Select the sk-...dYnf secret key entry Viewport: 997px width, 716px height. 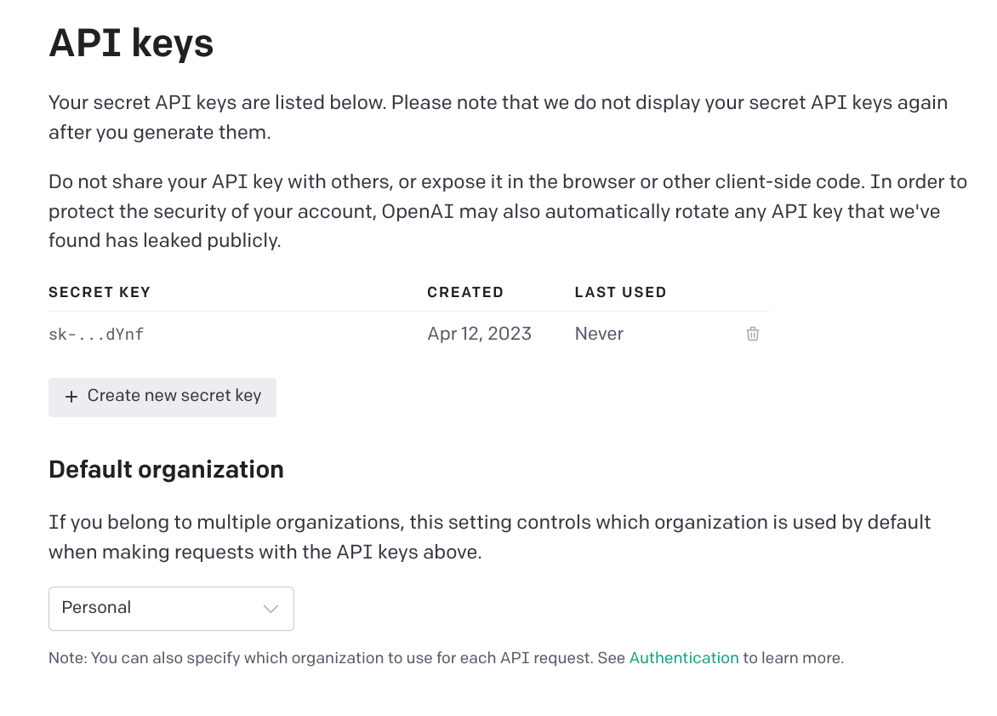pyautogui.click(x=96, y=335)
